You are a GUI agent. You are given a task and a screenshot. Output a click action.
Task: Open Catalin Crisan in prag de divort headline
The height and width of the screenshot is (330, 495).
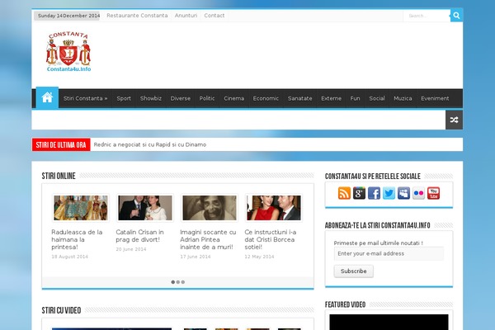click(x=140, y=236)
